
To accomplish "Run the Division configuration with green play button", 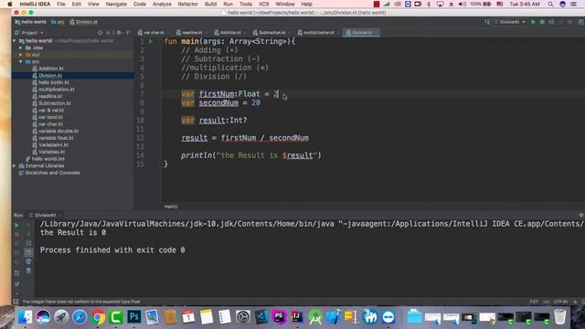I will tap(533, 22).
